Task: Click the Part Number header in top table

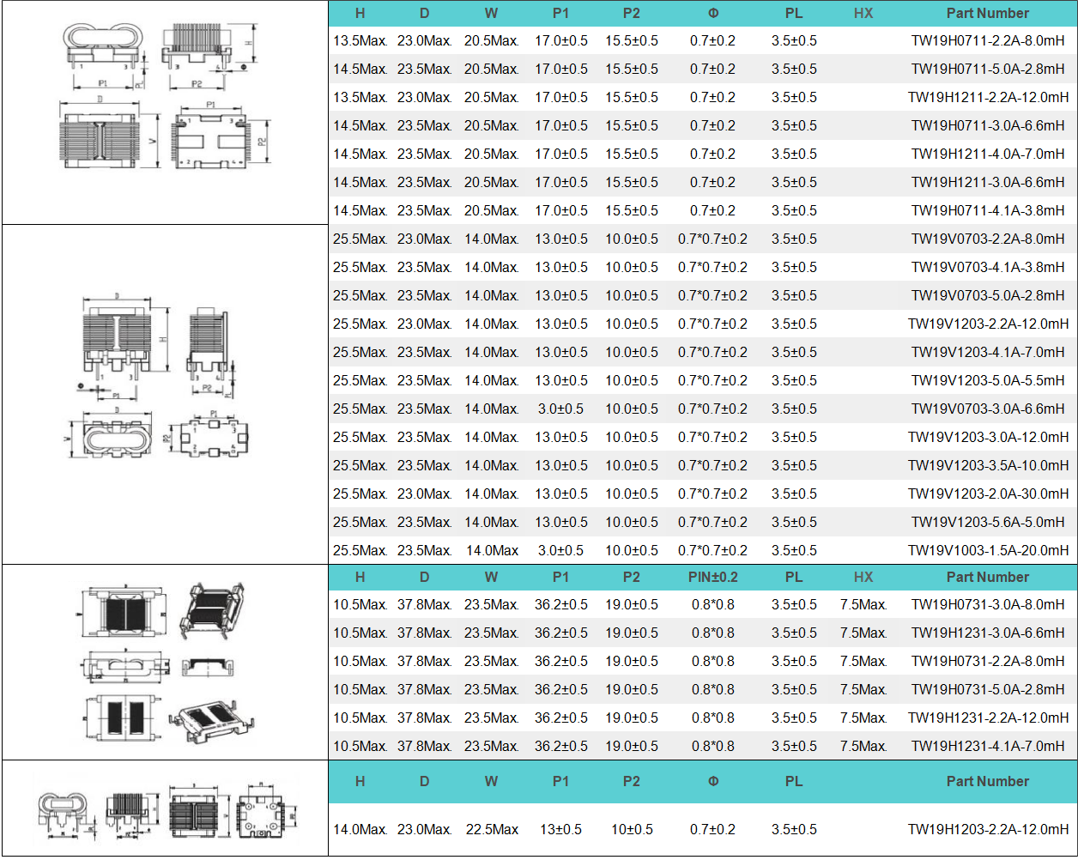Action: click(987, 13)
